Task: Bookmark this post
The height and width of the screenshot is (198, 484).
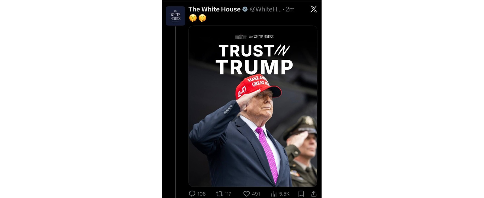Action: [x=301, y=194]
